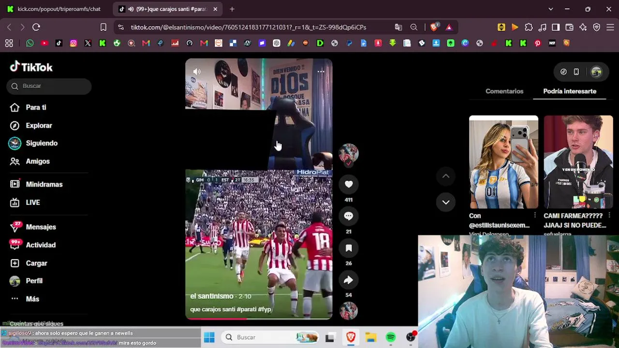Open the Brave Rewards triangle icon
Screen dimensions: 619x348
[449, 27]
